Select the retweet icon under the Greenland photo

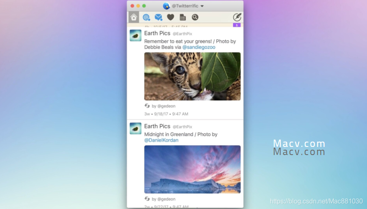[147, 199]
